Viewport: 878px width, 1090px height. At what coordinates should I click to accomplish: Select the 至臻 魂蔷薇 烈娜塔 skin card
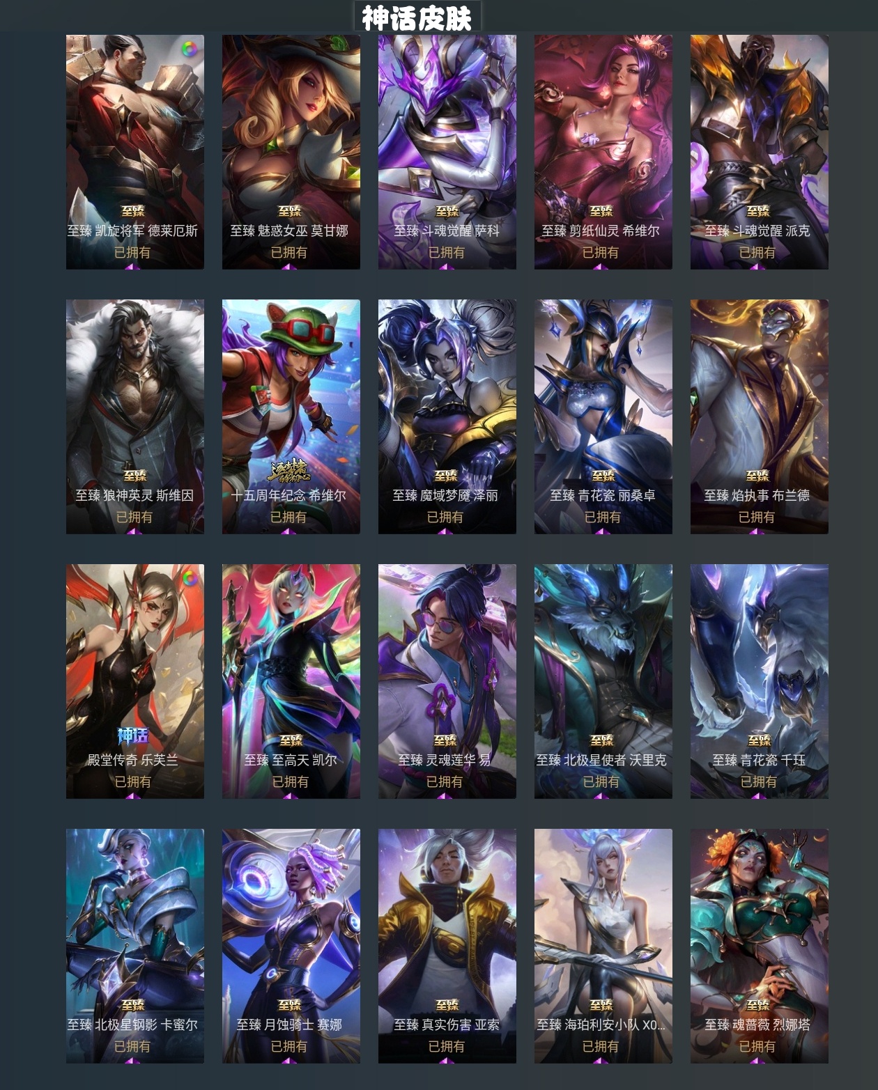click(x=760, y=946)
